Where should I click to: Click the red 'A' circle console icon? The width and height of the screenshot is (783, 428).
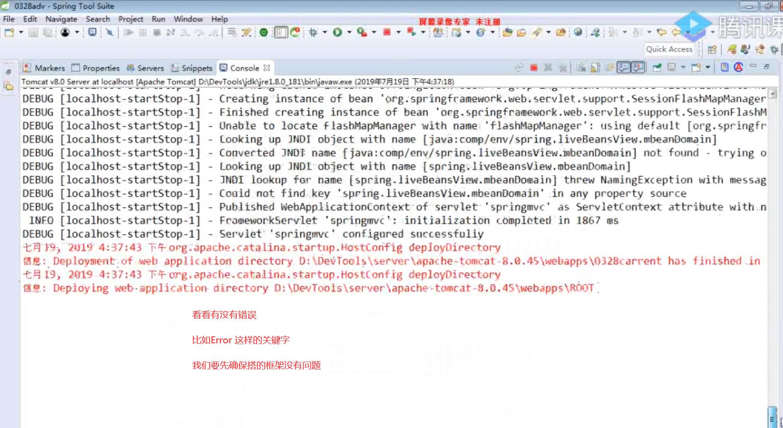tap(738, 67)
